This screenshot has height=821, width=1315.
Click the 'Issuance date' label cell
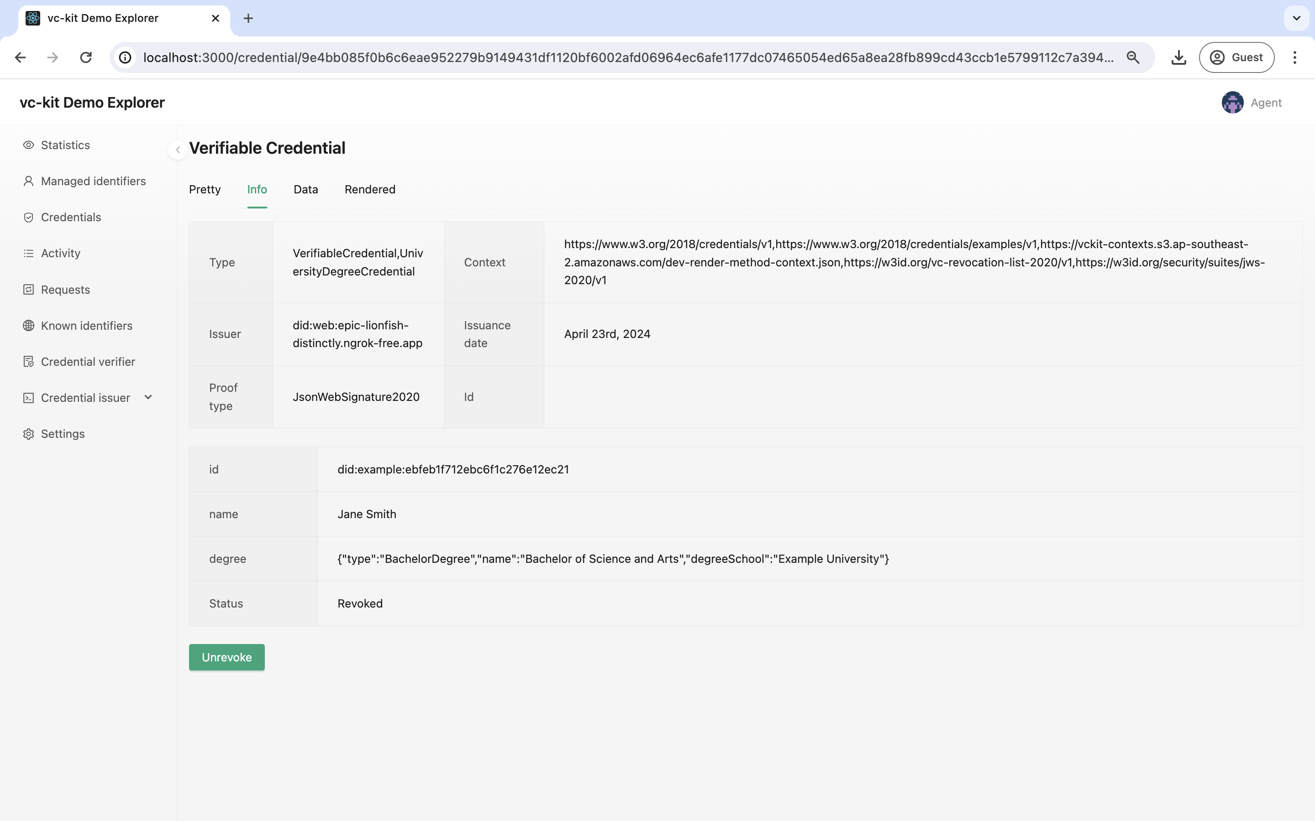click(494, 334)
